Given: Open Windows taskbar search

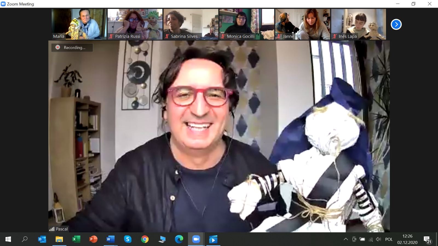Looking at the screenshot, I should tap(25, 239).
